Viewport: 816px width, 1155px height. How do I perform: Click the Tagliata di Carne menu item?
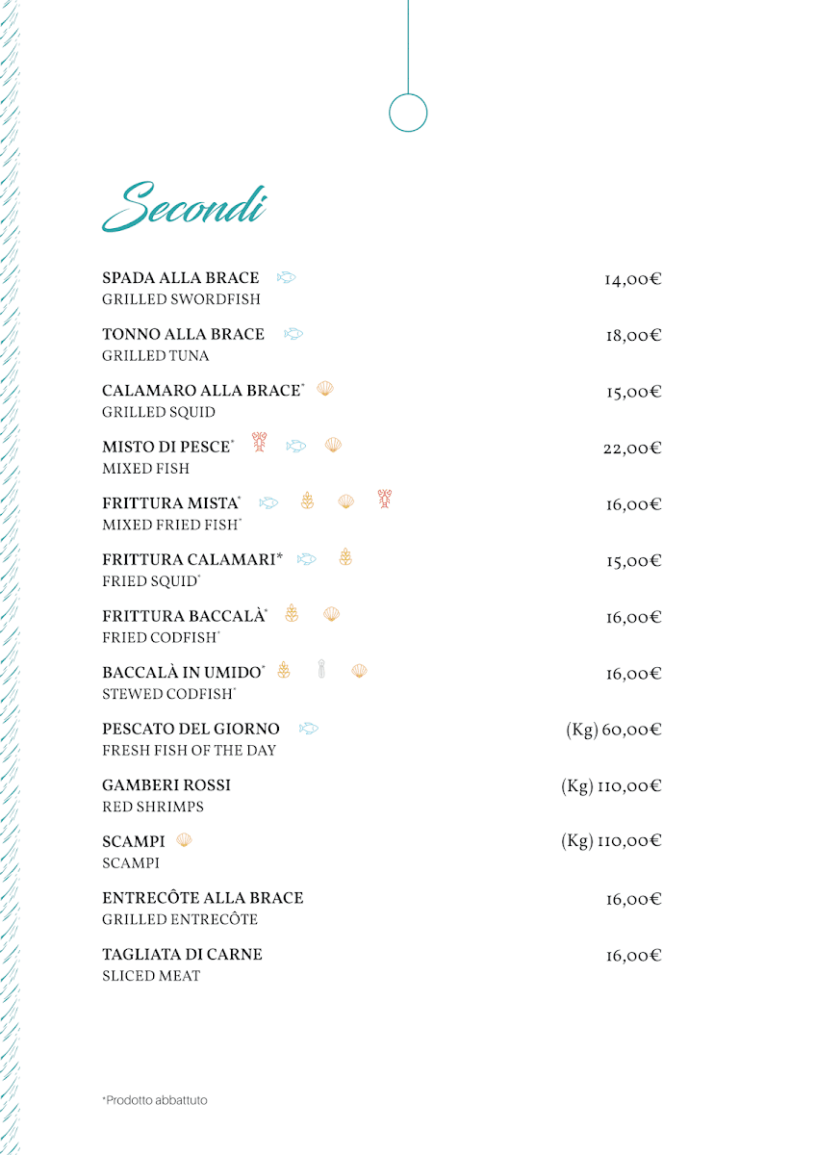[x=182, y=955]
